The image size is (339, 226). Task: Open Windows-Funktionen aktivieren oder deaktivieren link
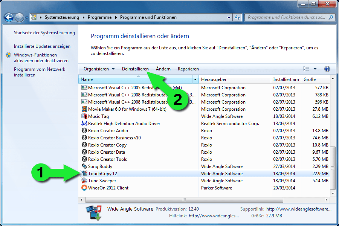click(41, 58)
